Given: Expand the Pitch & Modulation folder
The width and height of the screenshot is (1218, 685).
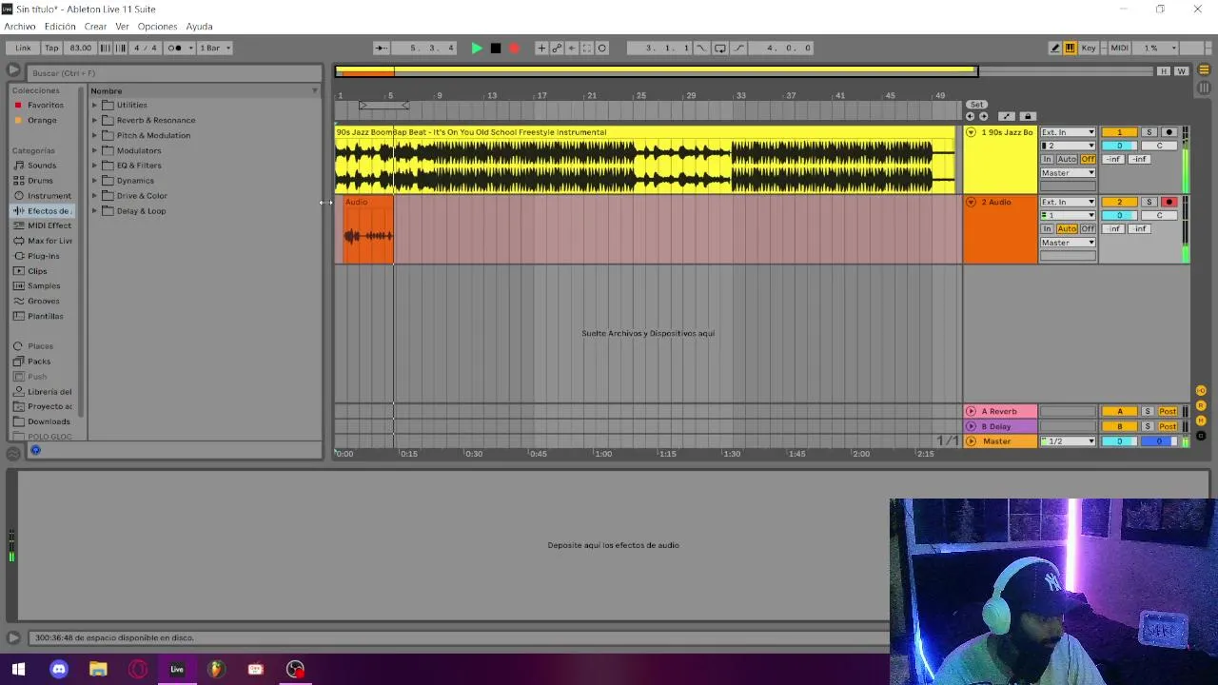Looking at the screenshot, I should point(95,135).
